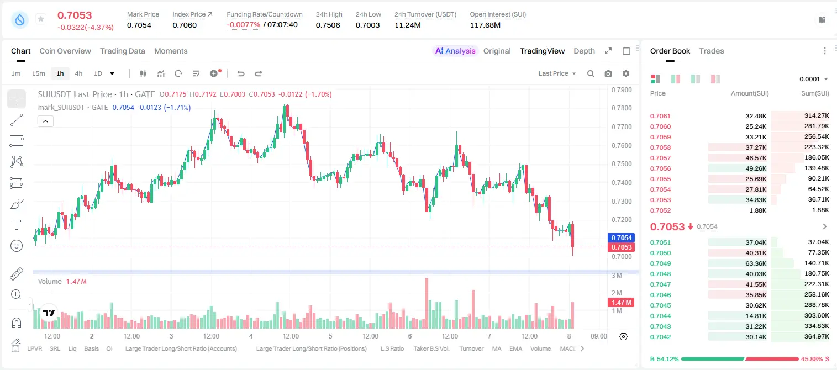Add SUI to favorites with star
The width and height of the screenshot is (837, 370).
click(40, 19)
